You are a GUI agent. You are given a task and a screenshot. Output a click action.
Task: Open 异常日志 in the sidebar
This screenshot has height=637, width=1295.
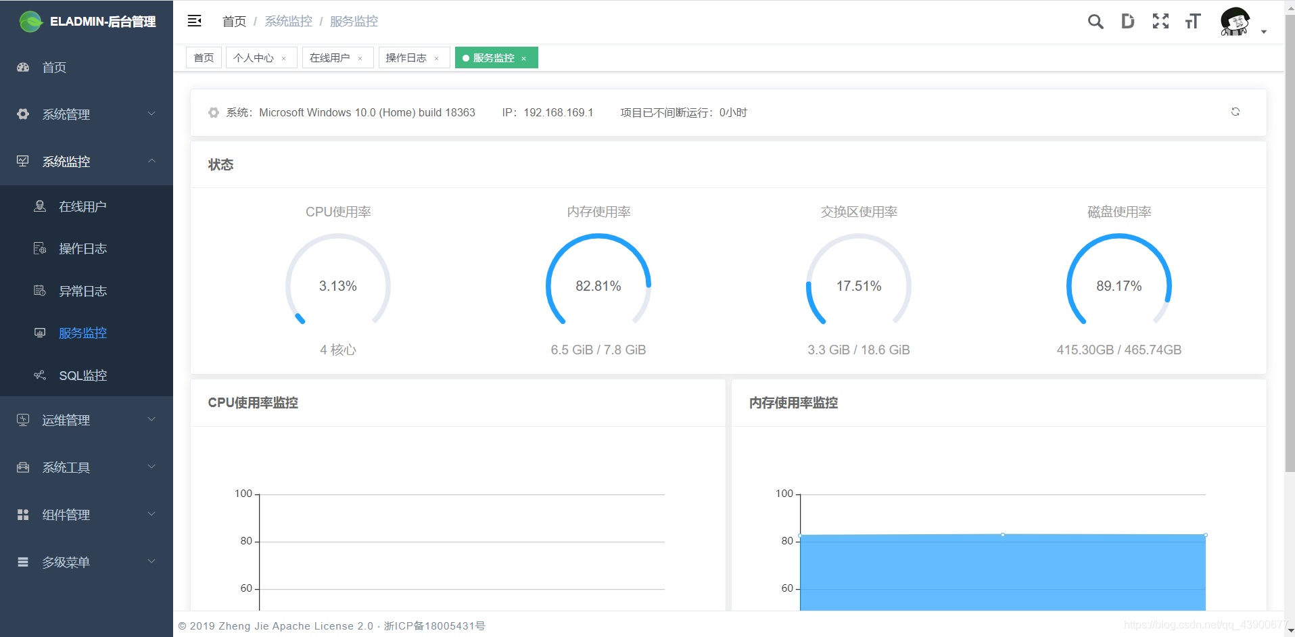[x=87, y=291]
